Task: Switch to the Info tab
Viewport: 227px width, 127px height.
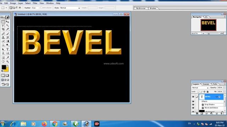Action: pos(206,17)
